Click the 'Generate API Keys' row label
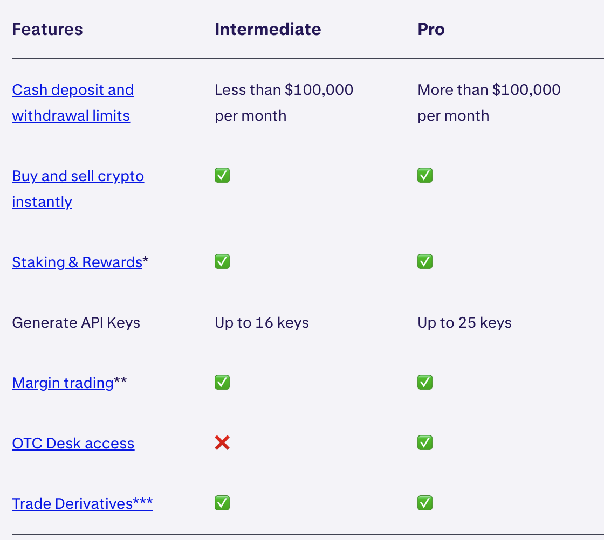 pos(76,323)
